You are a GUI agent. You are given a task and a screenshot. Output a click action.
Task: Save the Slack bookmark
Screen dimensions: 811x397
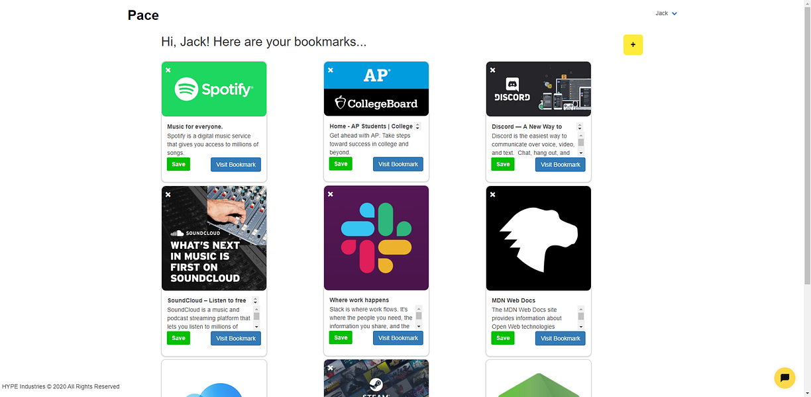tap(341, 338)
